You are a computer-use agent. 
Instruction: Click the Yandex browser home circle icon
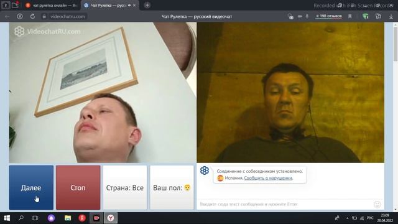19,17
